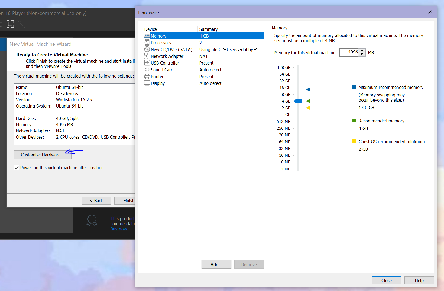This screenshot has width=444, height=291.
Task: Click Customize Hardware... in the wizard
Action: pyautogui.click(x=43, y=155)
